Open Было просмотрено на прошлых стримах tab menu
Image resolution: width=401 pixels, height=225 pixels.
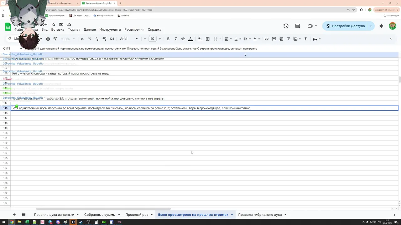232,215
